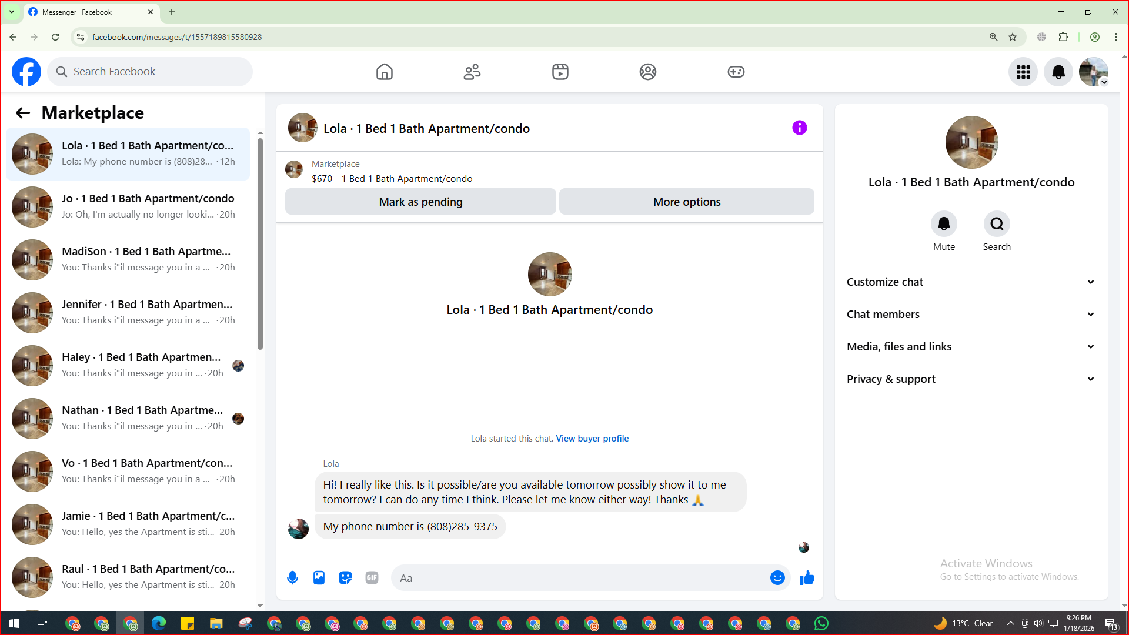Attach a photo using the image icon

319,578
